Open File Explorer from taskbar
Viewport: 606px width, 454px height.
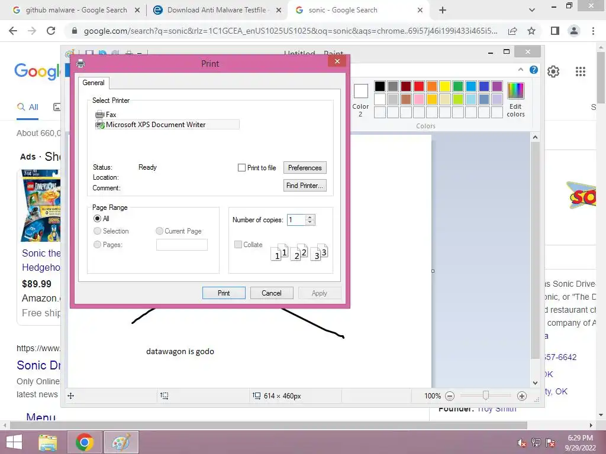[x=47, y=442]
